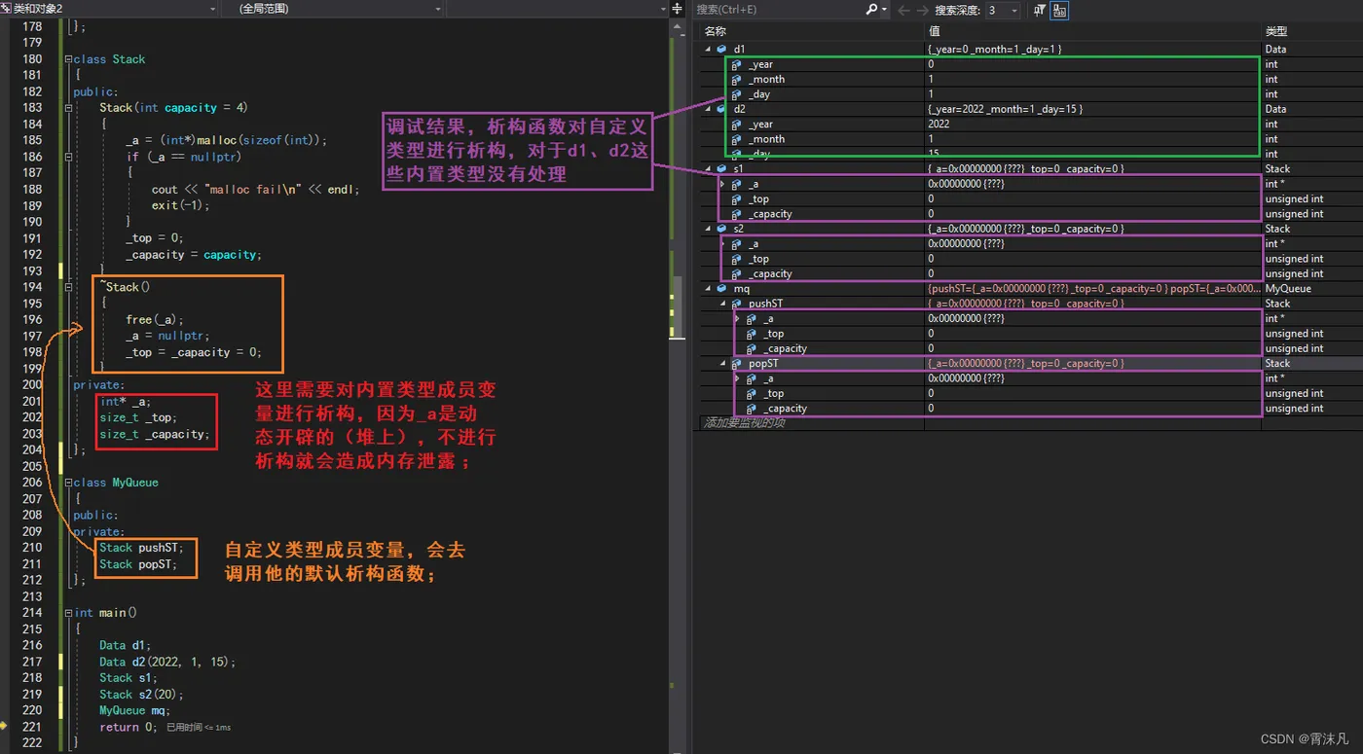Collapse the int main function fold

click(x=68, y=613)
